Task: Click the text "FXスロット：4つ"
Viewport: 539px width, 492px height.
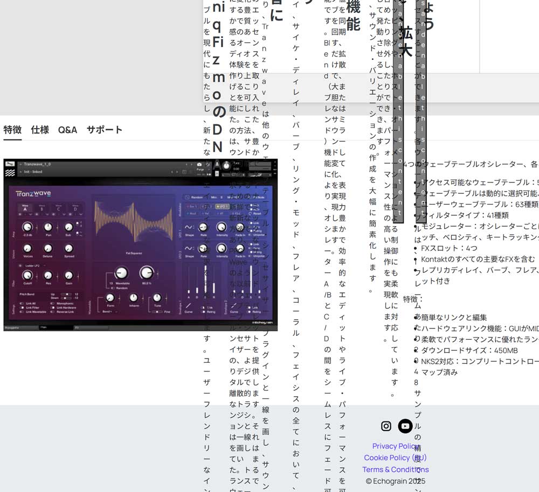Action: coord(449,248)
